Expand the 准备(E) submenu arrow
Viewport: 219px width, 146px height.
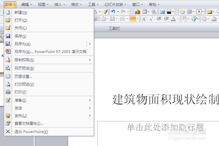click(x=90, y=100)
